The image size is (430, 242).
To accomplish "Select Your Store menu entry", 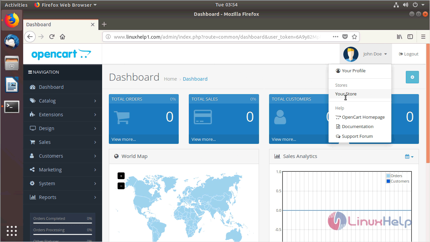I will 360,94.
